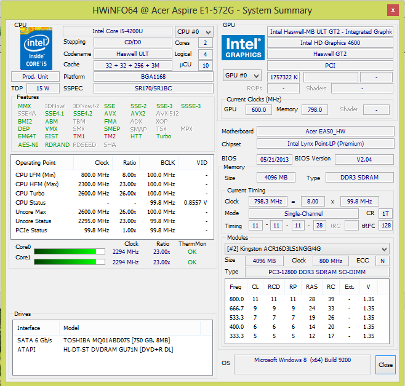
Task: Click the TDP 15 W field
Action: coord(43,88)
